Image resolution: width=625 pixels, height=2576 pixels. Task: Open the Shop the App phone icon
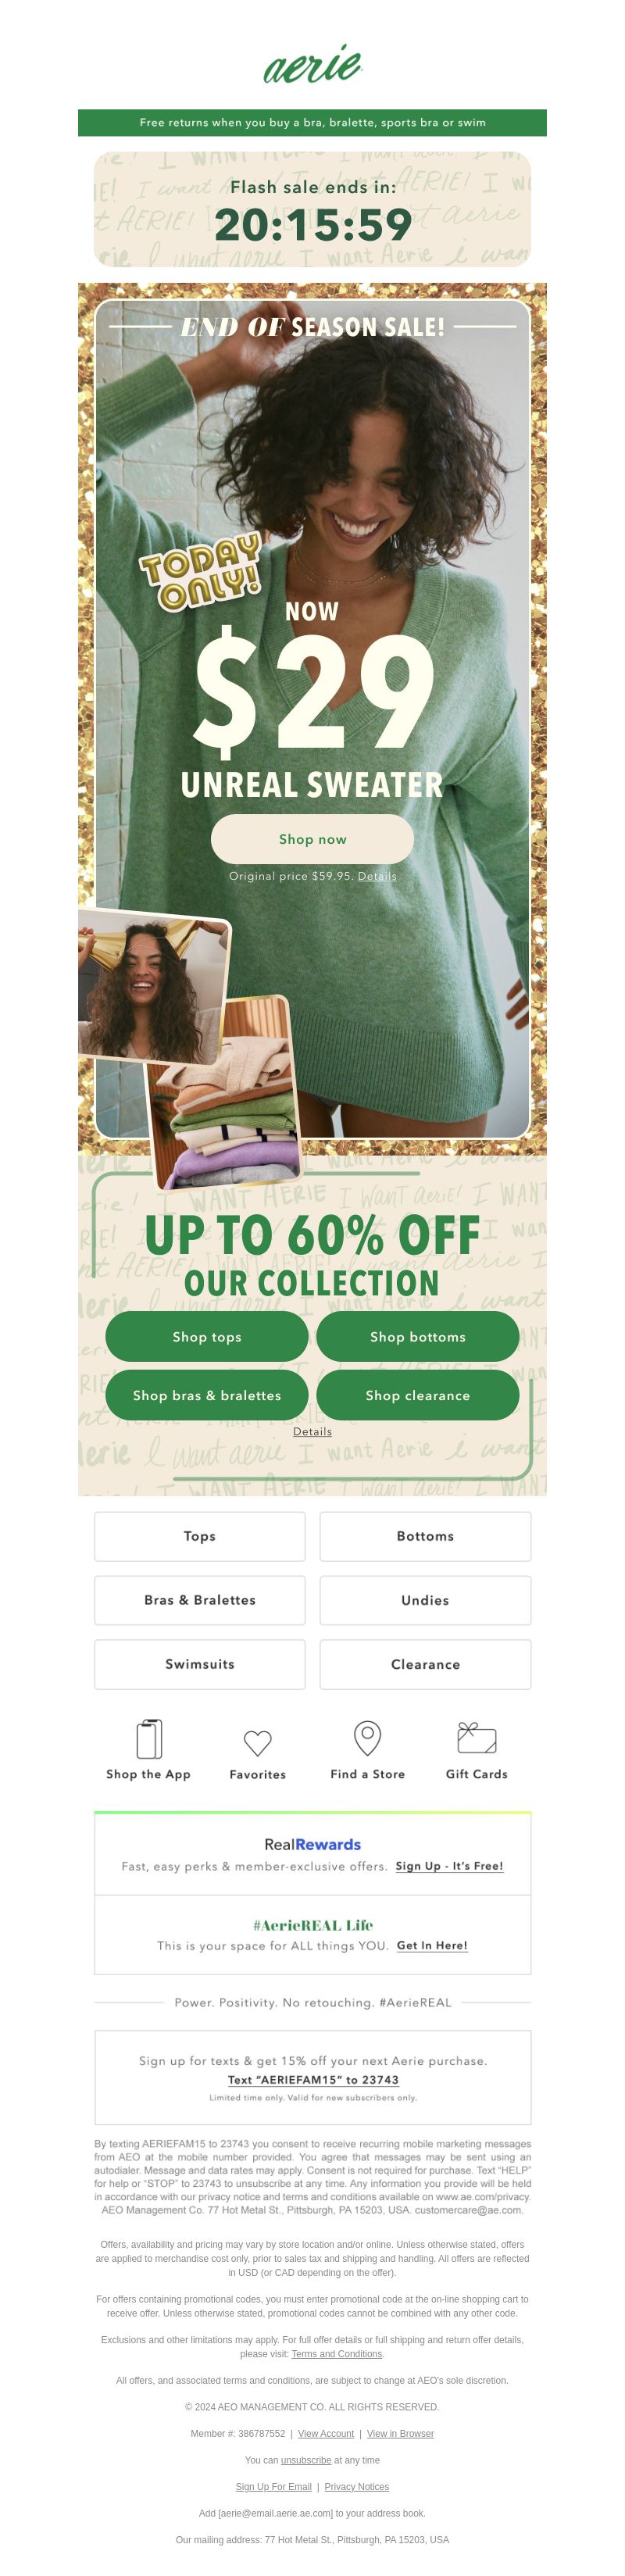click(149, 1739)
